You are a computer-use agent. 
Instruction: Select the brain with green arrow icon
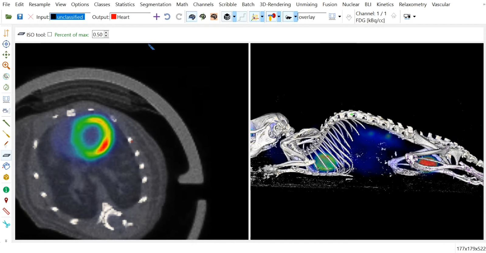pyautogui.click(x=203, y=17)
